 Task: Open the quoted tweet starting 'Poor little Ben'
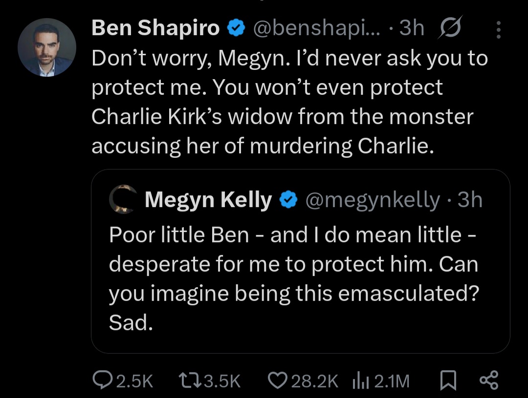293,278
